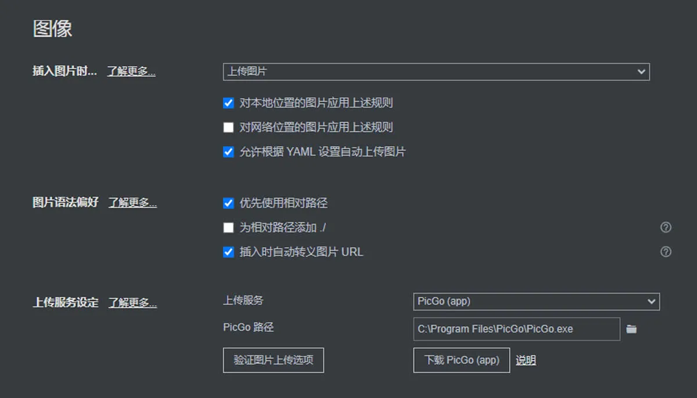Screen dimensions: 697x398
Task: Toggle 允许根据 YAML 设置自动上传图片 checkbox
Action: click(x=229, y=152)
